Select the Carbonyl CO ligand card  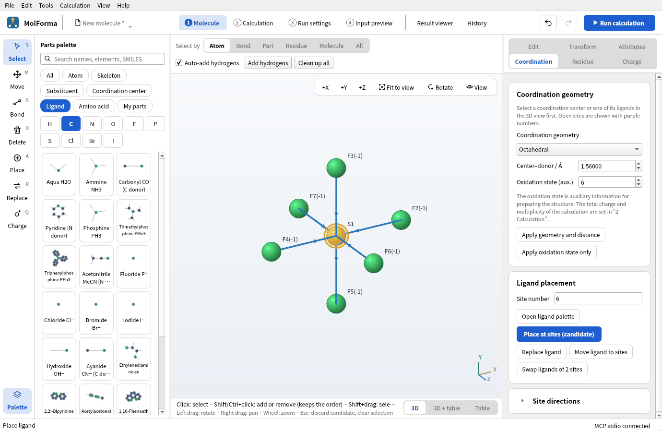point(134,174)
